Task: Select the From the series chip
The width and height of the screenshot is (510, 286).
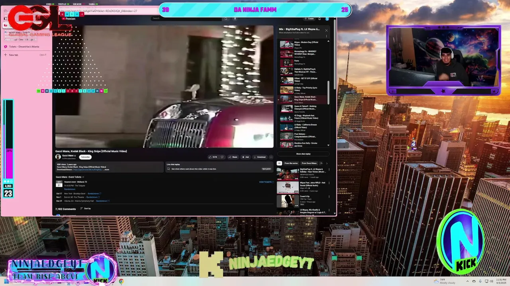Action: click(291, 163)
